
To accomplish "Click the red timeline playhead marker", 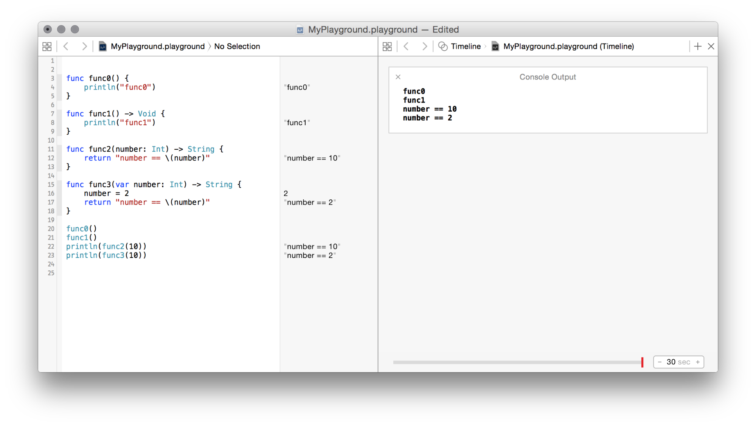I will coord(642,362).
